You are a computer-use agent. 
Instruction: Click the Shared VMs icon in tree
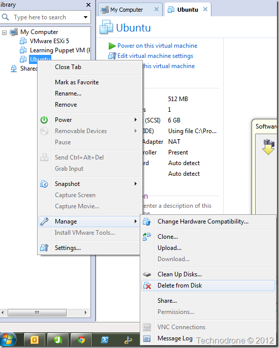14,69
